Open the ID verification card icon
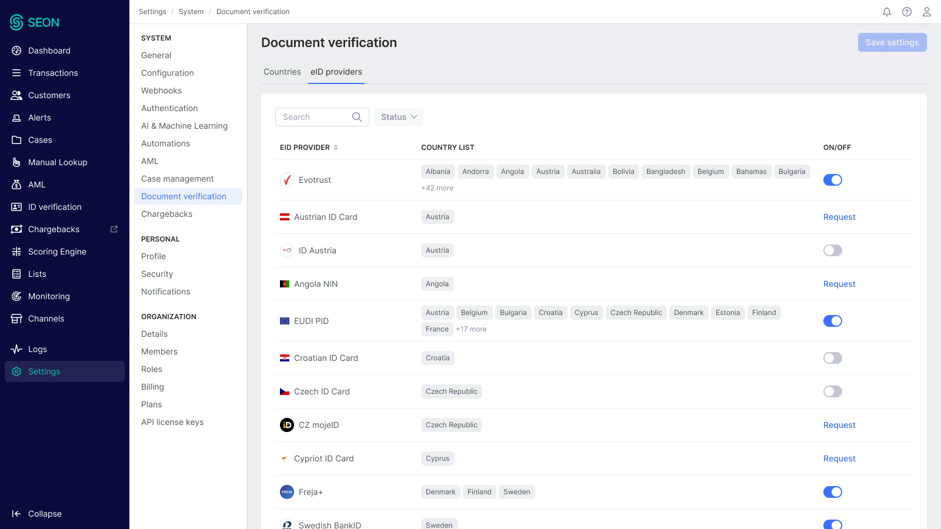Viewport: 941px width, 529px height. pos(16,207)
